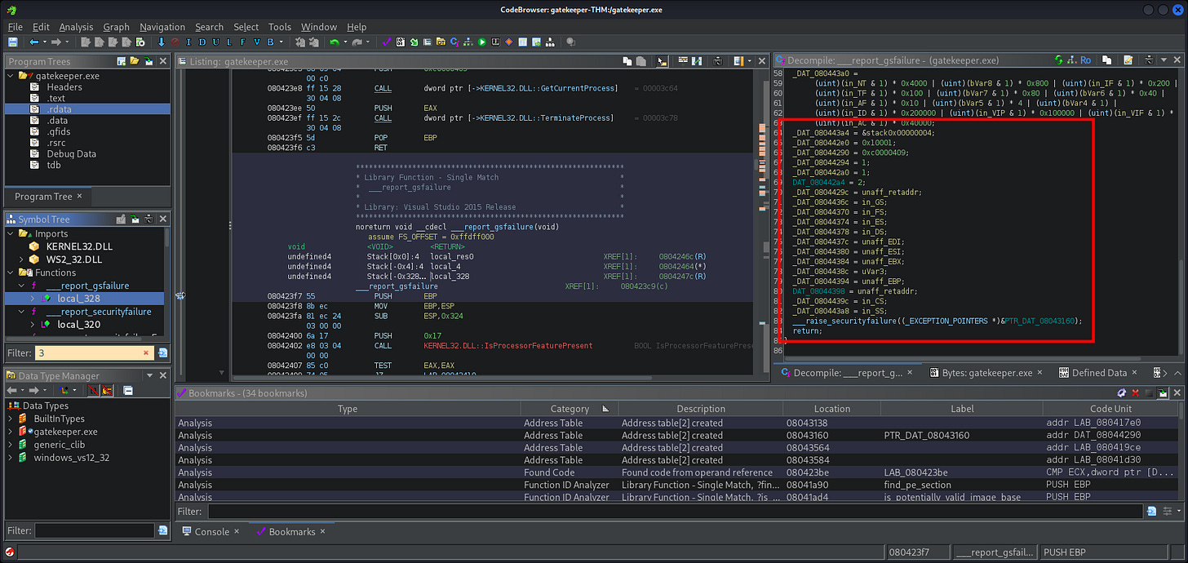The image size is (1188, 563).
Task: Click the green re-decompile refresh icon
Action: pyautogui.click(x=1059, y=60)
